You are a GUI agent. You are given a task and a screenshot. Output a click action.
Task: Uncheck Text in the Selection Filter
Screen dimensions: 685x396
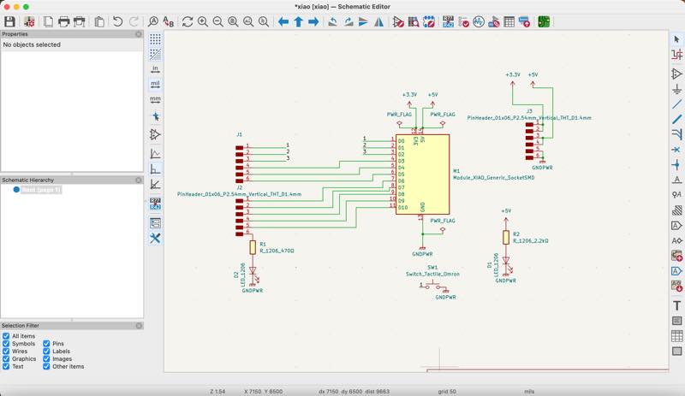tap(6, 366)
